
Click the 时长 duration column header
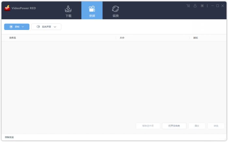point(196,38)
